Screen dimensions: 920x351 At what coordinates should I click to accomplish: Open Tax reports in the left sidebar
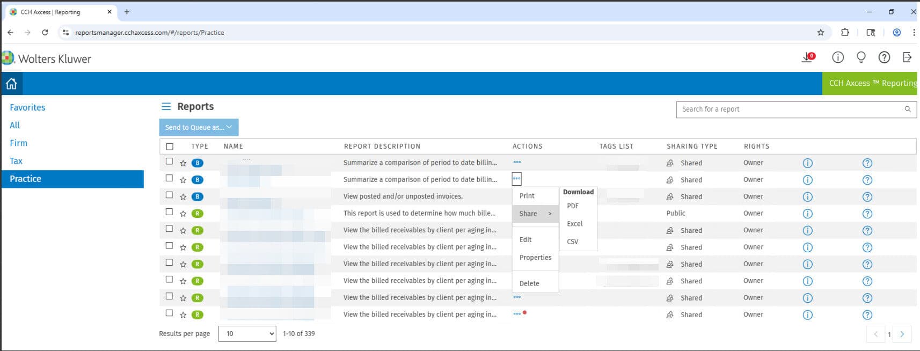(16, 161)
